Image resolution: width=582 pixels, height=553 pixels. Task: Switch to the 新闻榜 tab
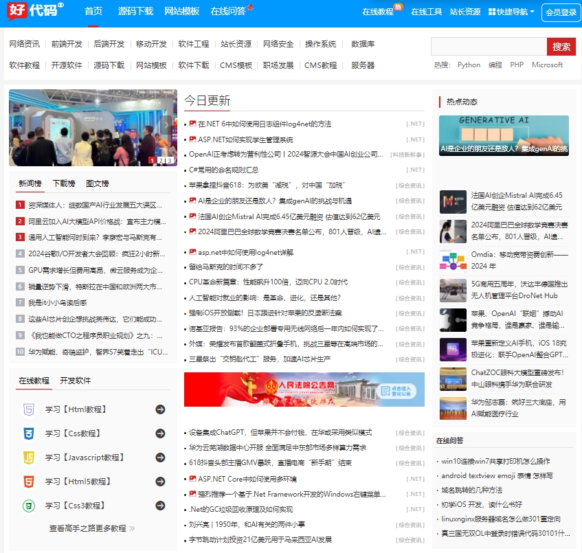[30, 183]
